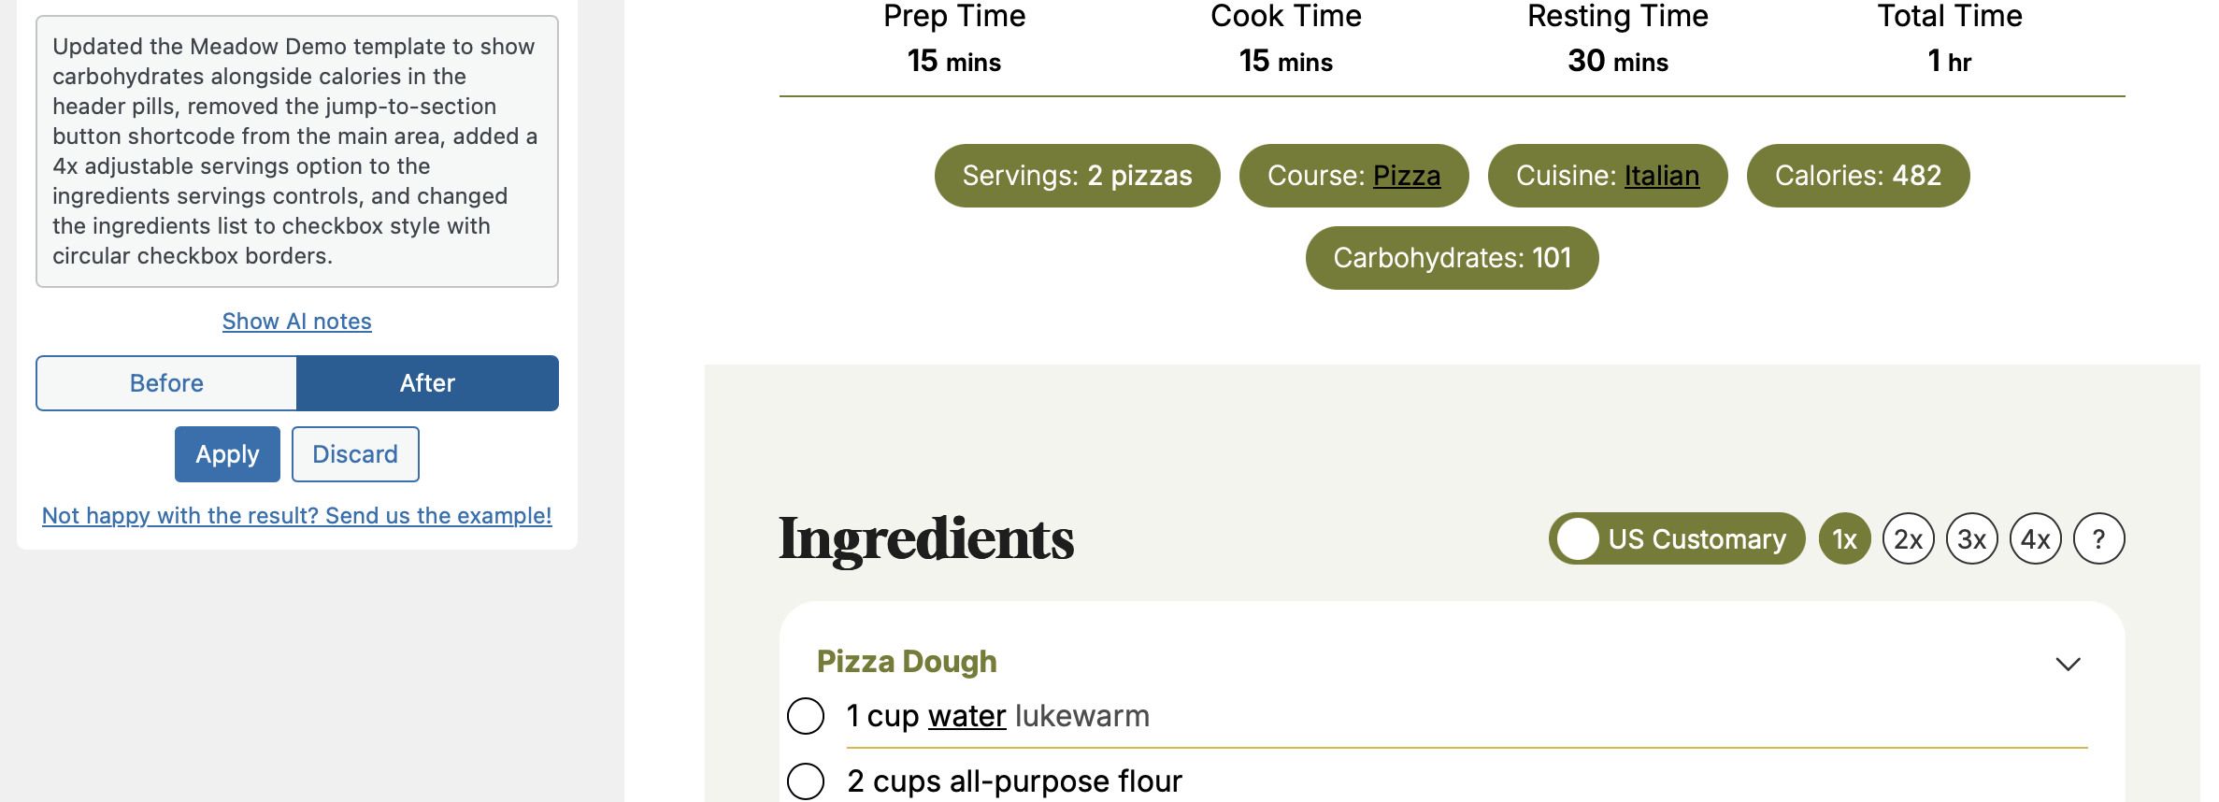Follow the Pizza course link
Viewport: 2219px width, 802px height.
pyautogui.click(x=1406, y=176)
